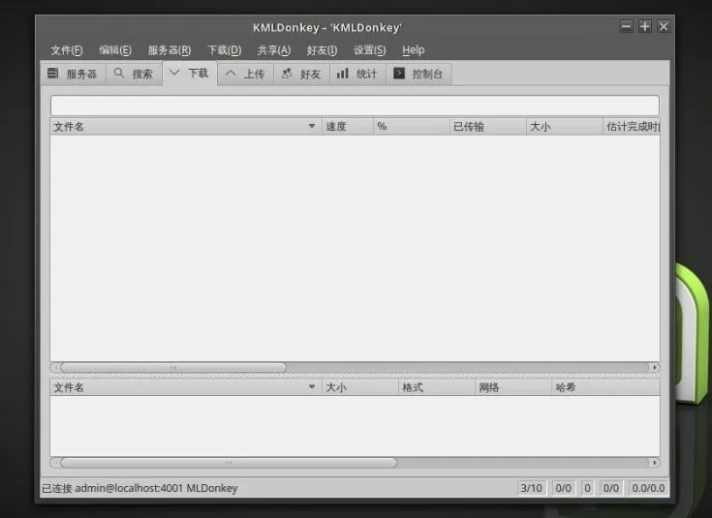Open the 文件(F) menu

coord(67,50)
